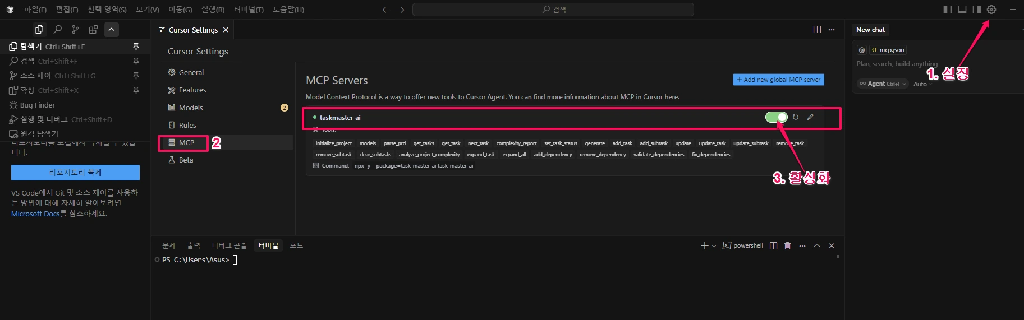This screenshot has width=1024, height=320.
Task: Open the 편집(E) menu
Action: [67, 10]
